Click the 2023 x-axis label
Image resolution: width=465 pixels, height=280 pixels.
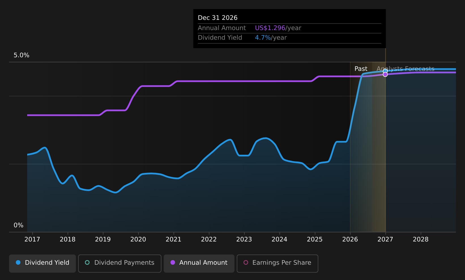[x=244, y=239]
